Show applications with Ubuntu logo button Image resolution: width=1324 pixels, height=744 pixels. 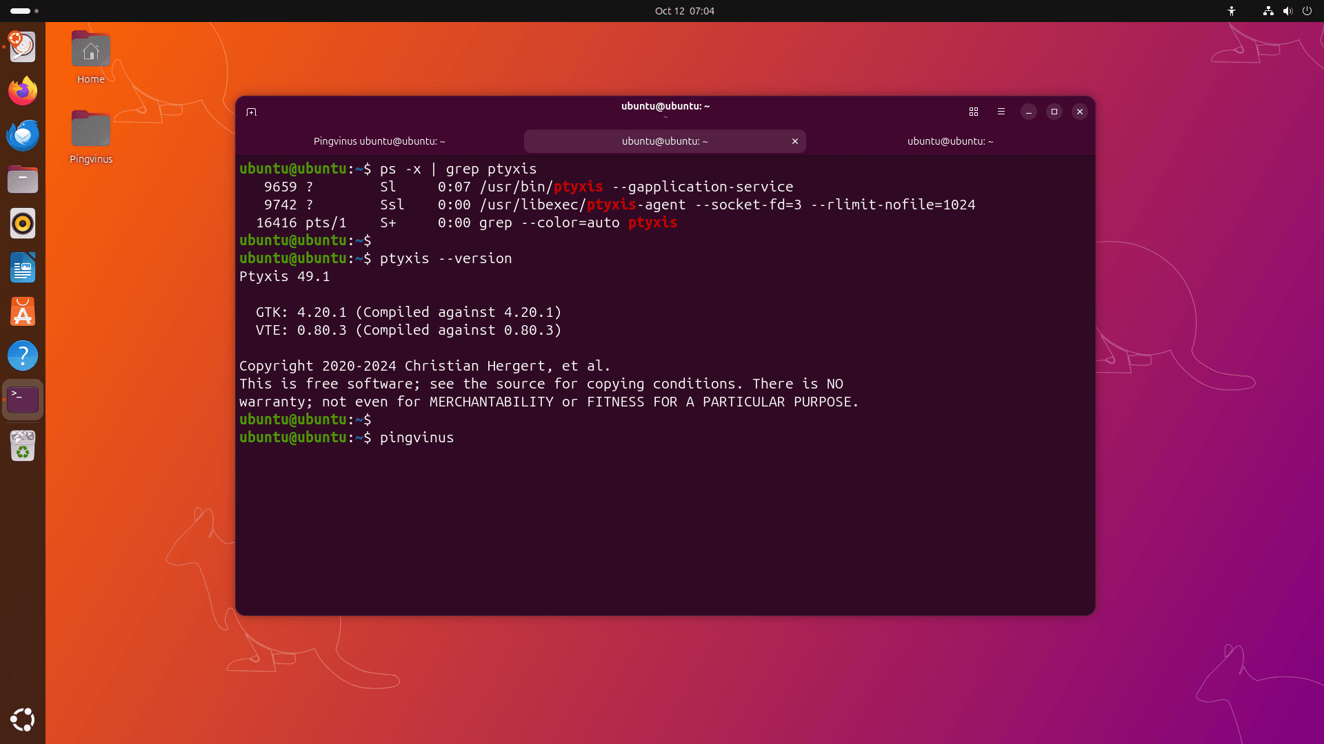click(23, 720)
